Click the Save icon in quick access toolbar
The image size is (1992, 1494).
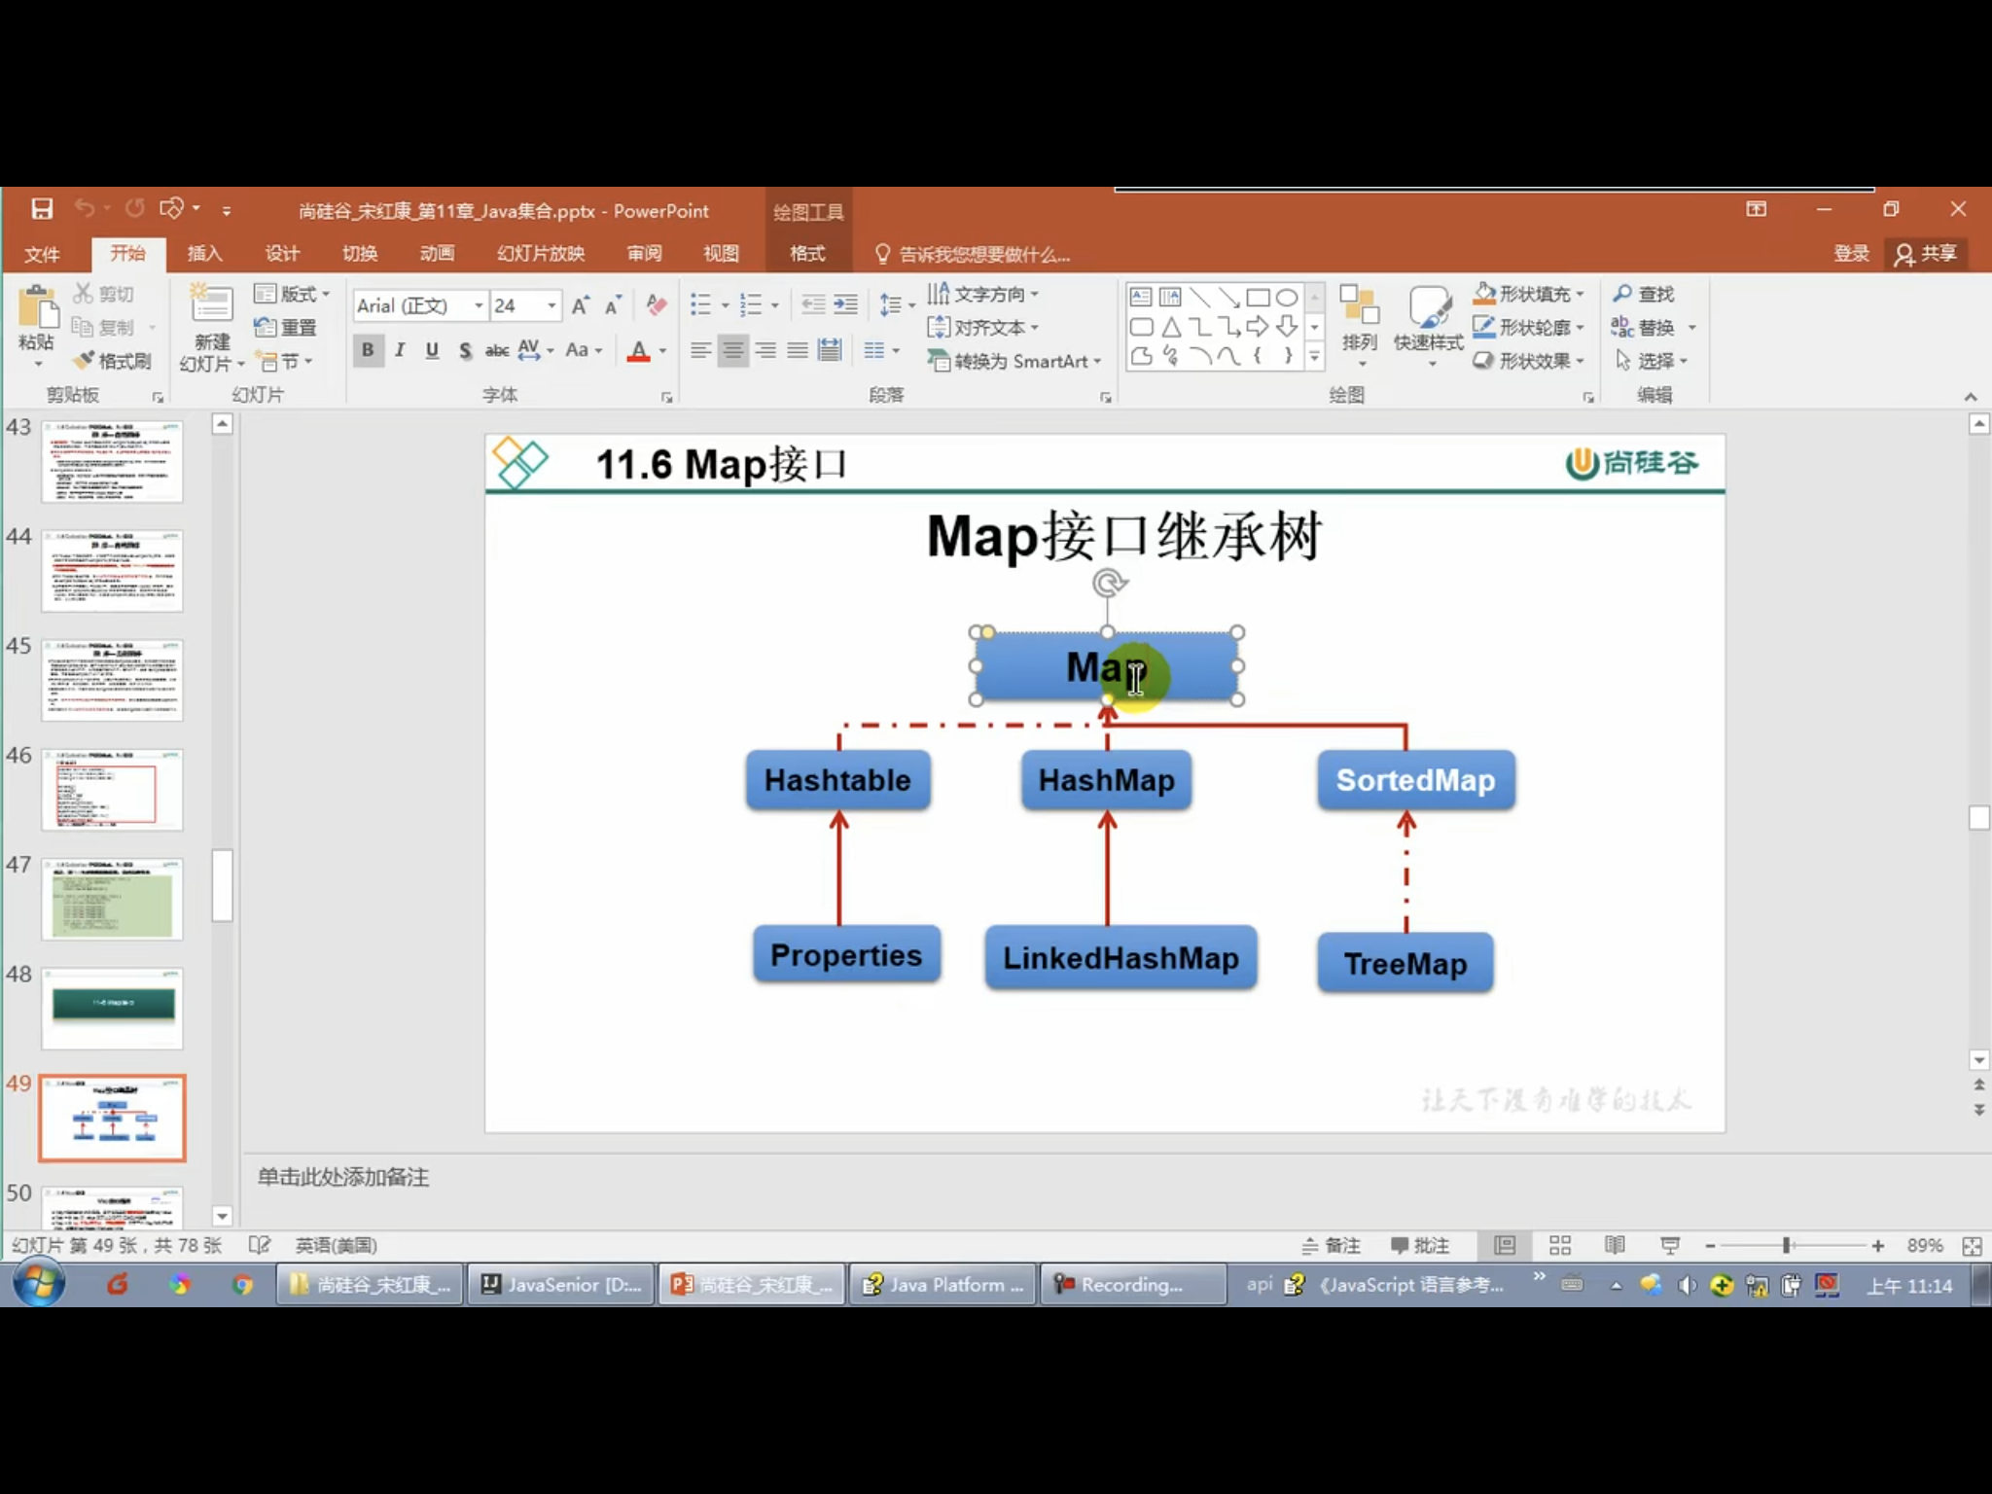[x=42, y=209]
